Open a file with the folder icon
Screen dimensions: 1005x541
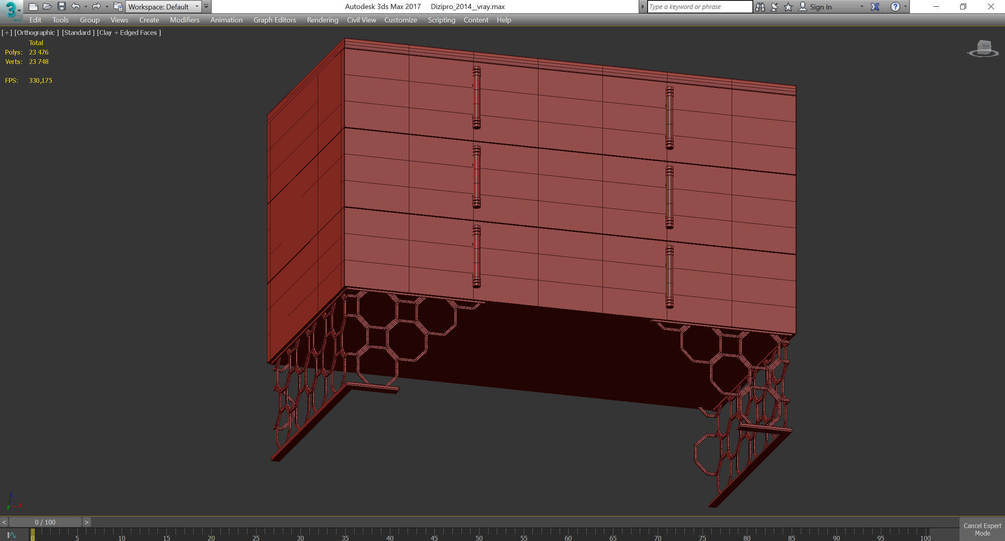point(48,6)
